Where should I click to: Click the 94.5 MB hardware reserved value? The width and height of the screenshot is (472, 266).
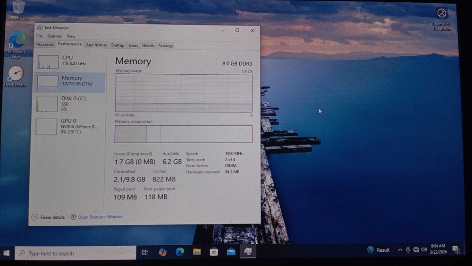232,172
